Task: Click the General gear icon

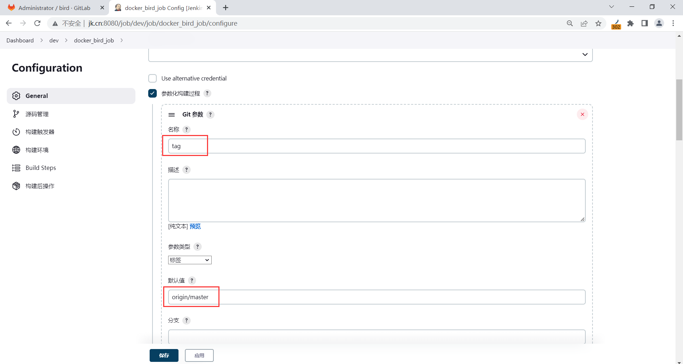Action: tap(16, 96)
